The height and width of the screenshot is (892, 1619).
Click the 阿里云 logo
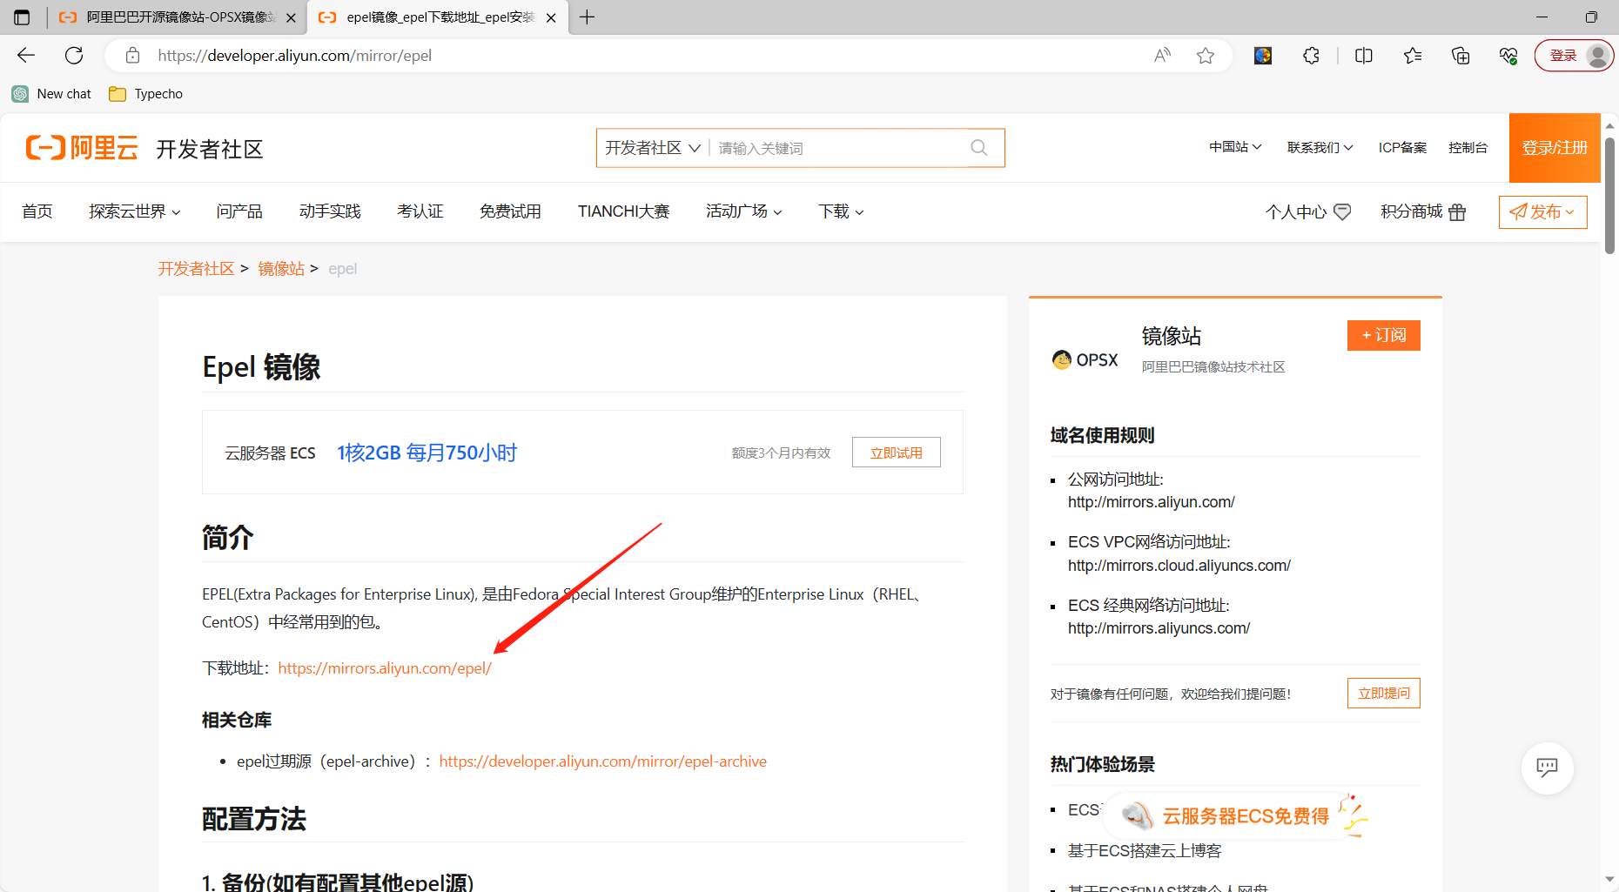click(x=82, y=148)
